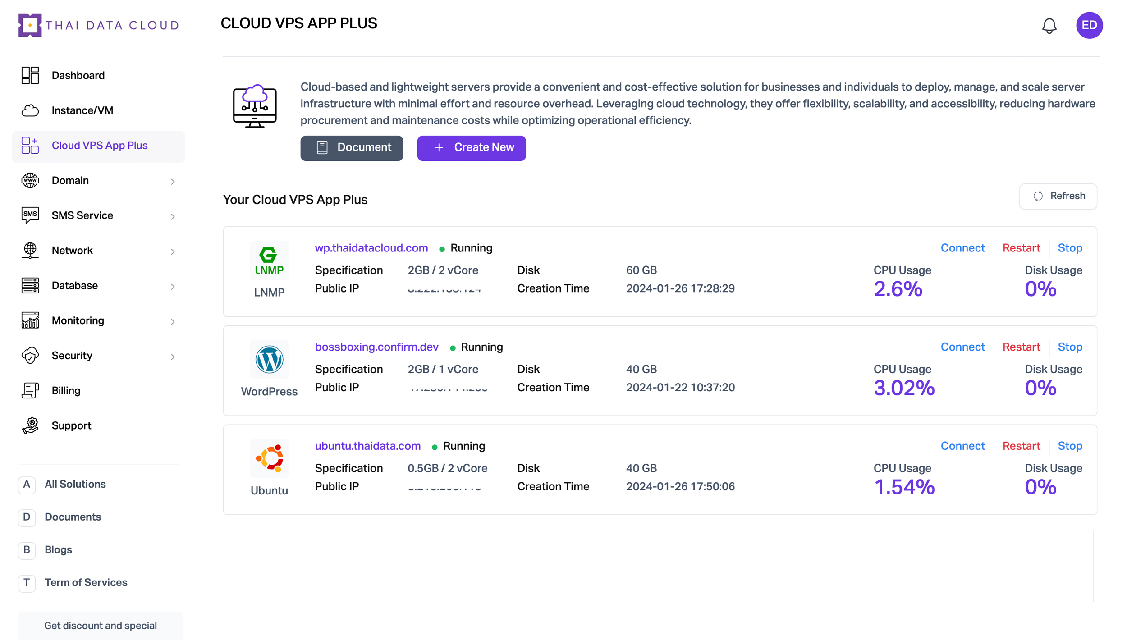Viewport: 1127px width, 640px height.
Task: Click the T badge for Term of Services
Action: [27, 583]
